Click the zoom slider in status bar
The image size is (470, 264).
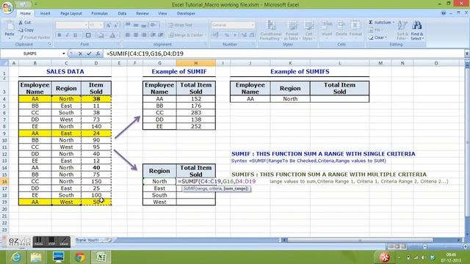tap(444, 246)
